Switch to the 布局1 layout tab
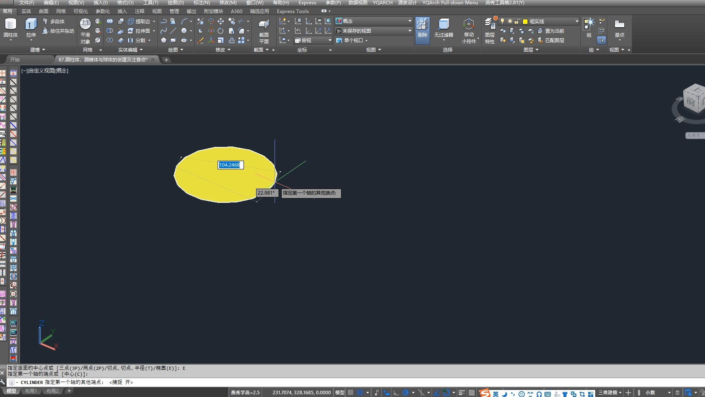Viewport: 705px width, 397px height. click(31, 391)
